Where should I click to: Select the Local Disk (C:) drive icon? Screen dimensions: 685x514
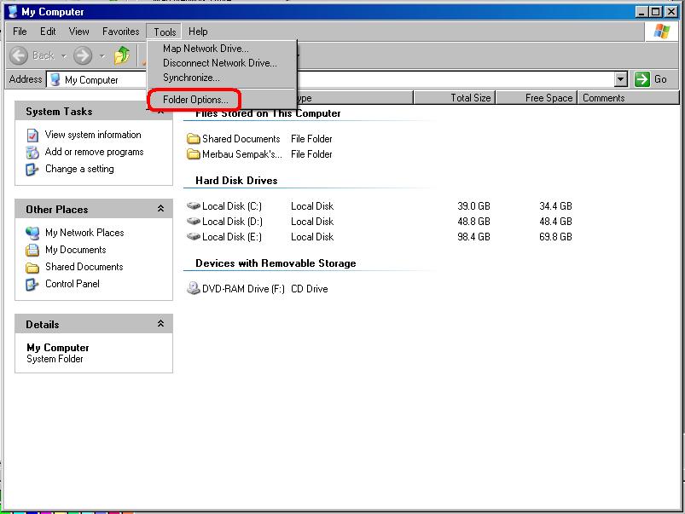(x=194, y=205)
